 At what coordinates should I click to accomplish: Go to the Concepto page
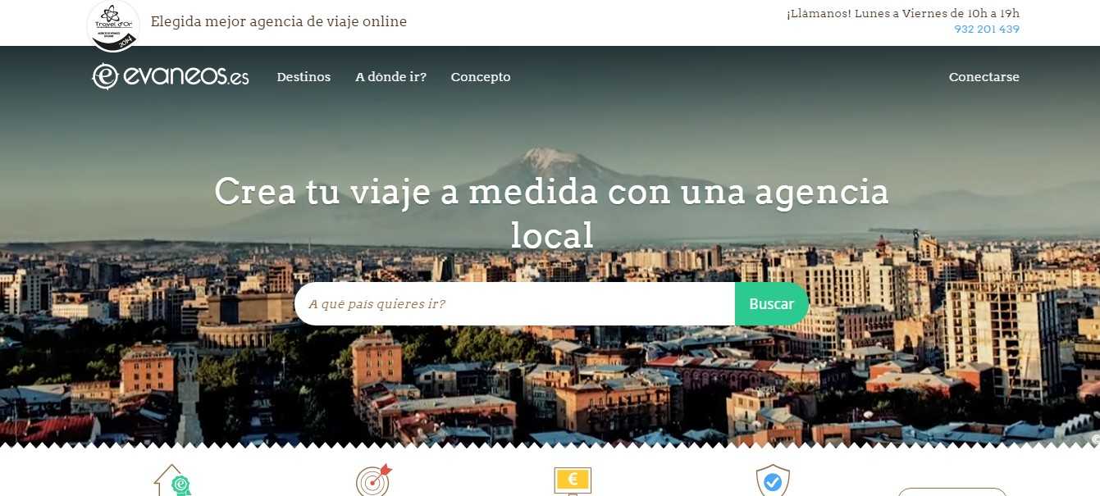pyautogui.click(x=481, y=77)
